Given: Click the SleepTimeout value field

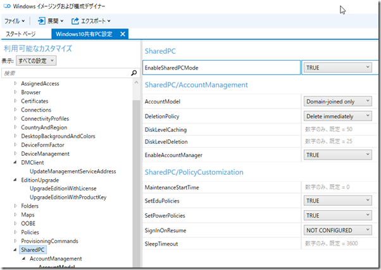Looking at the screenshot, I should click(x=339, y=244).
